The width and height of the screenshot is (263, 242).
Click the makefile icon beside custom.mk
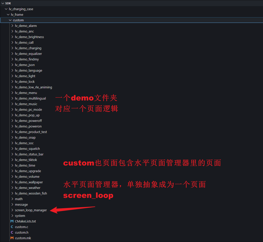[x=12, y=238]
